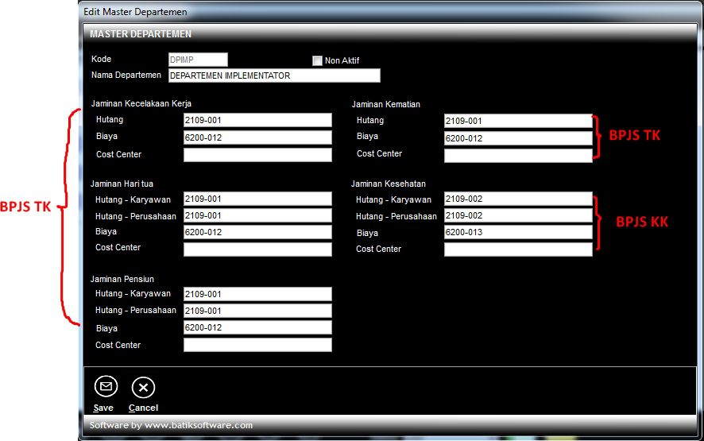This screenshot has width=704, height=441.
Task: Click Hutang - Karyawan field in Jaminan Kesehatan
Action: click(x=518, y=199)
